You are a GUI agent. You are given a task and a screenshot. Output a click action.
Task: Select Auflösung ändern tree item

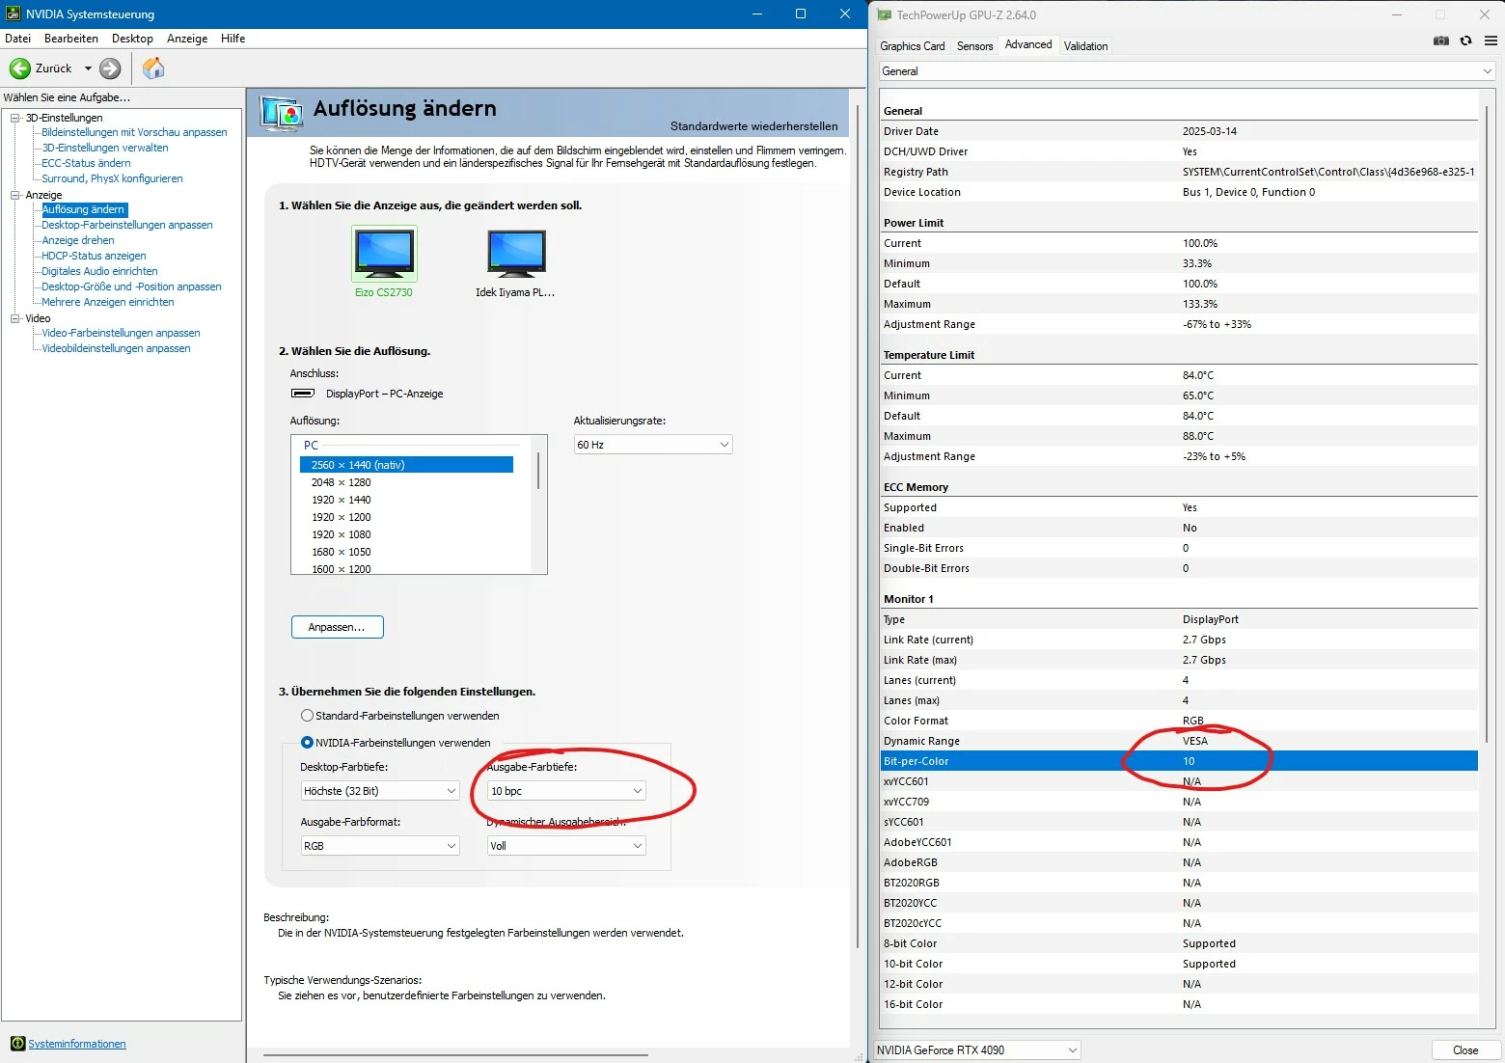pyautogui.click(x=84, y=209)
